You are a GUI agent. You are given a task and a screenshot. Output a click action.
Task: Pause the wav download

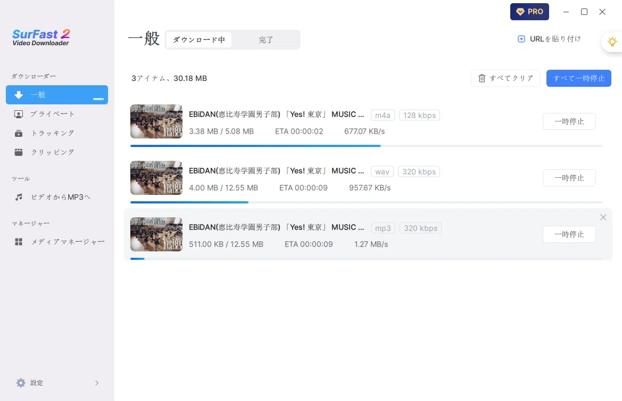pyautogui.click(x=569, y=178)
